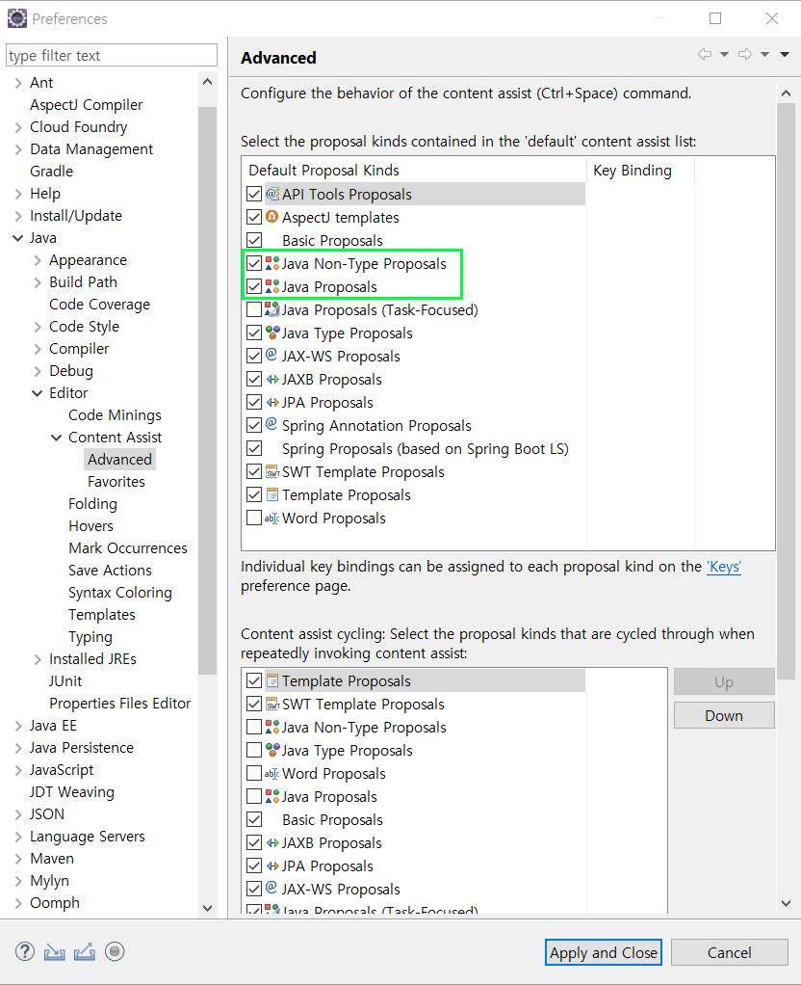Collapse the Editor tree node
801x985 pixels.
[x=37, y=393]
